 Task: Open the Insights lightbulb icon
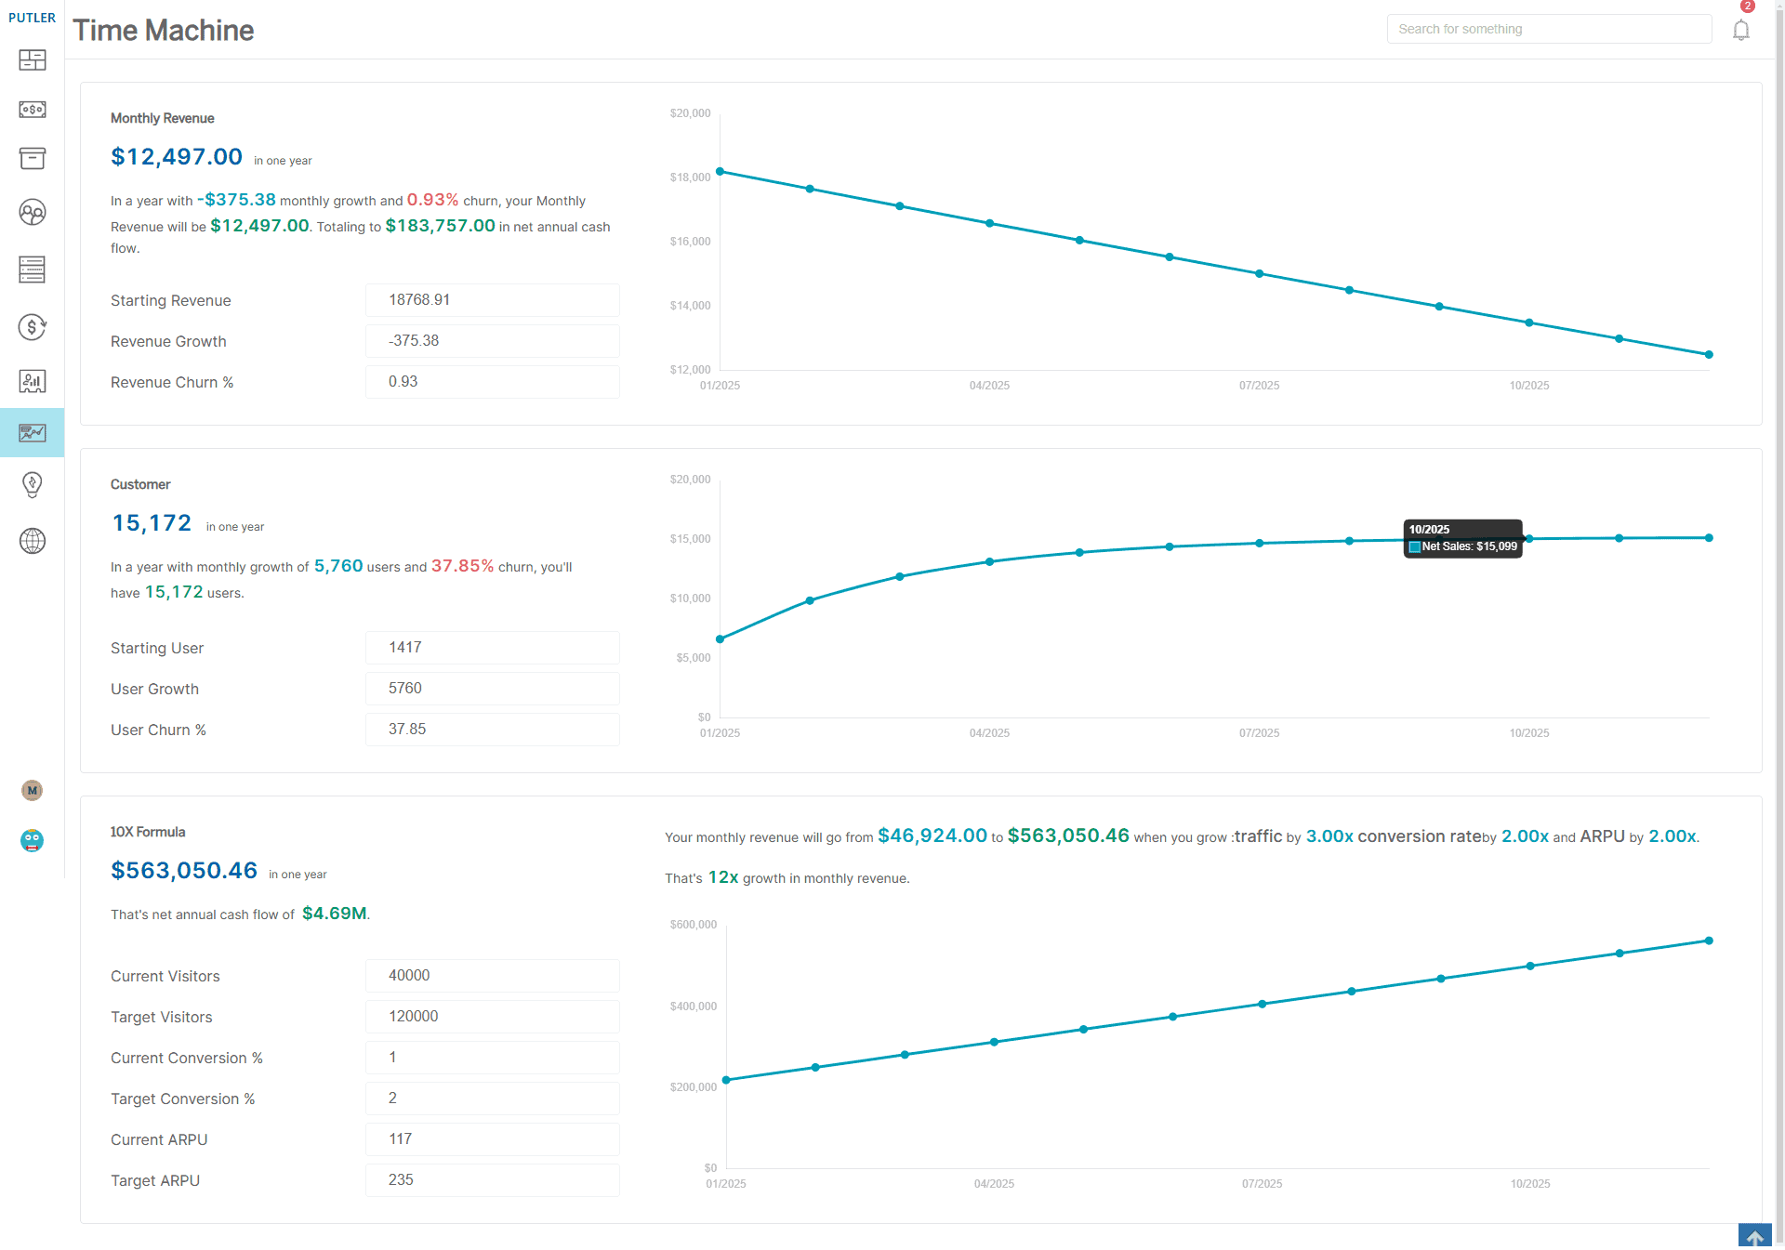point(33,484)
